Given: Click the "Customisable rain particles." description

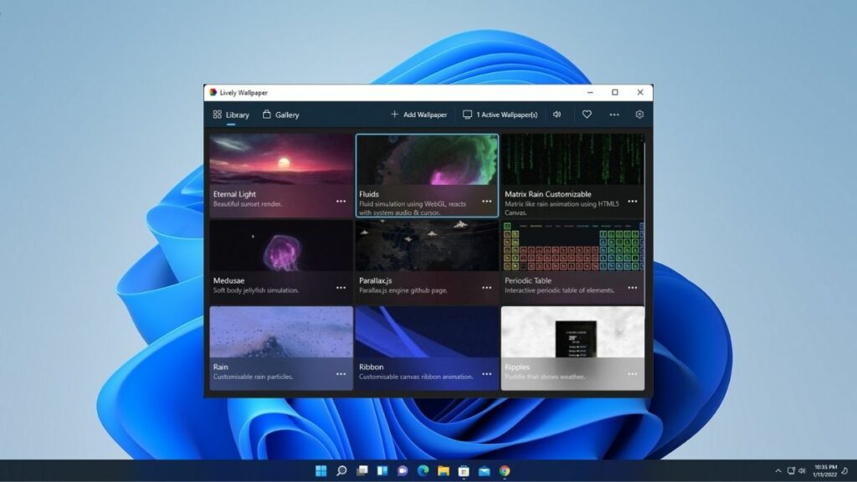Looking at the screenshot, I should (x=253, y=377).
